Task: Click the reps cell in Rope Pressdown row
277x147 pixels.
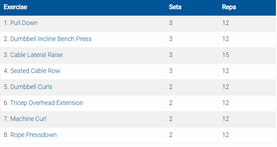Action: 225,135
